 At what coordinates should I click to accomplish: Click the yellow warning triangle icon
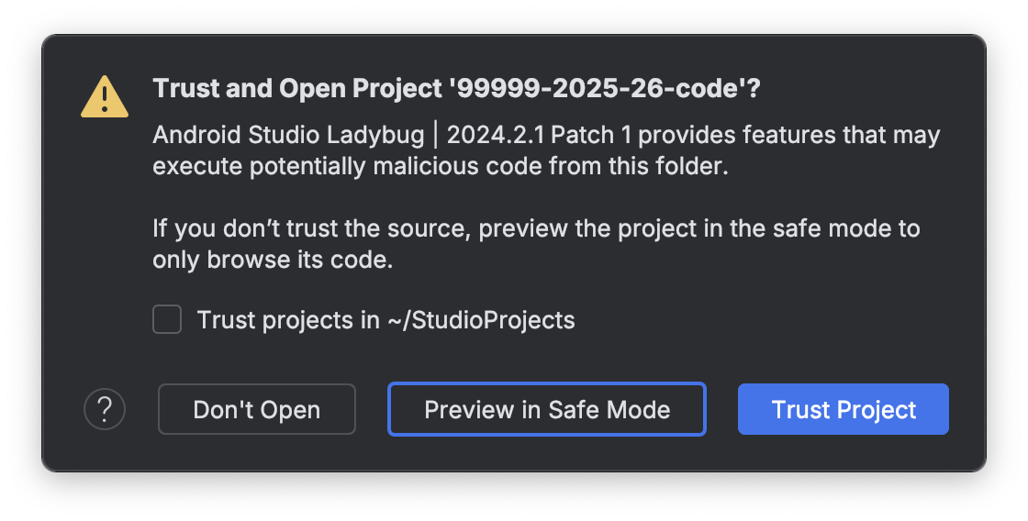pyautogui.click(x=105, y=96)
